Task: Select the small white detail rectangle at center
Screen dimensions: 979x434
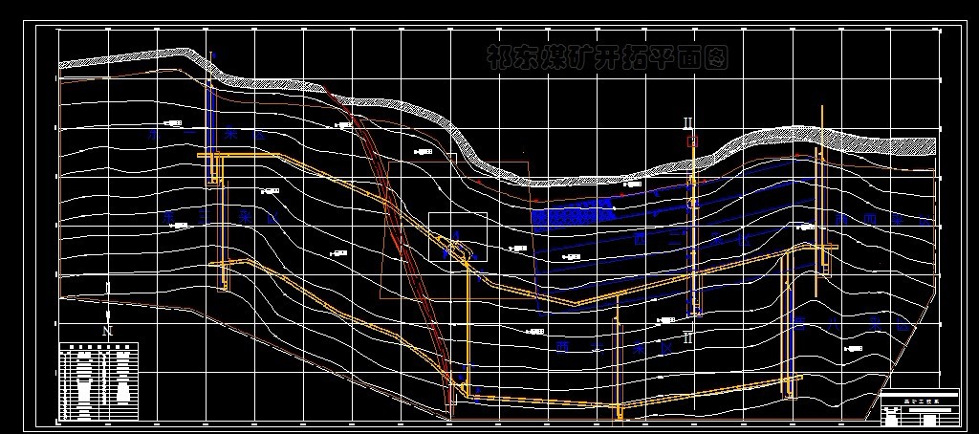Action: [x=458, y=236]
